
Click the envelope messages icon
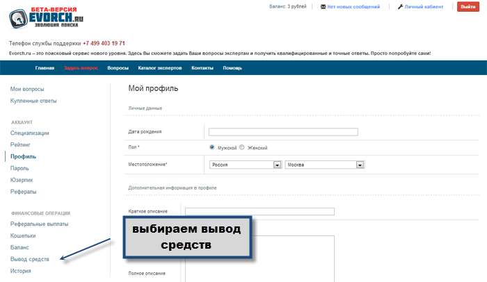[x=324, y=6]
